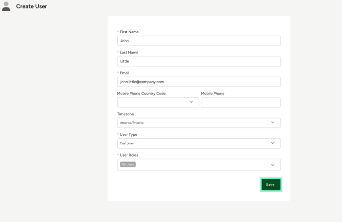Click the chevron arrow in the User Roles field

click(272, 165)
